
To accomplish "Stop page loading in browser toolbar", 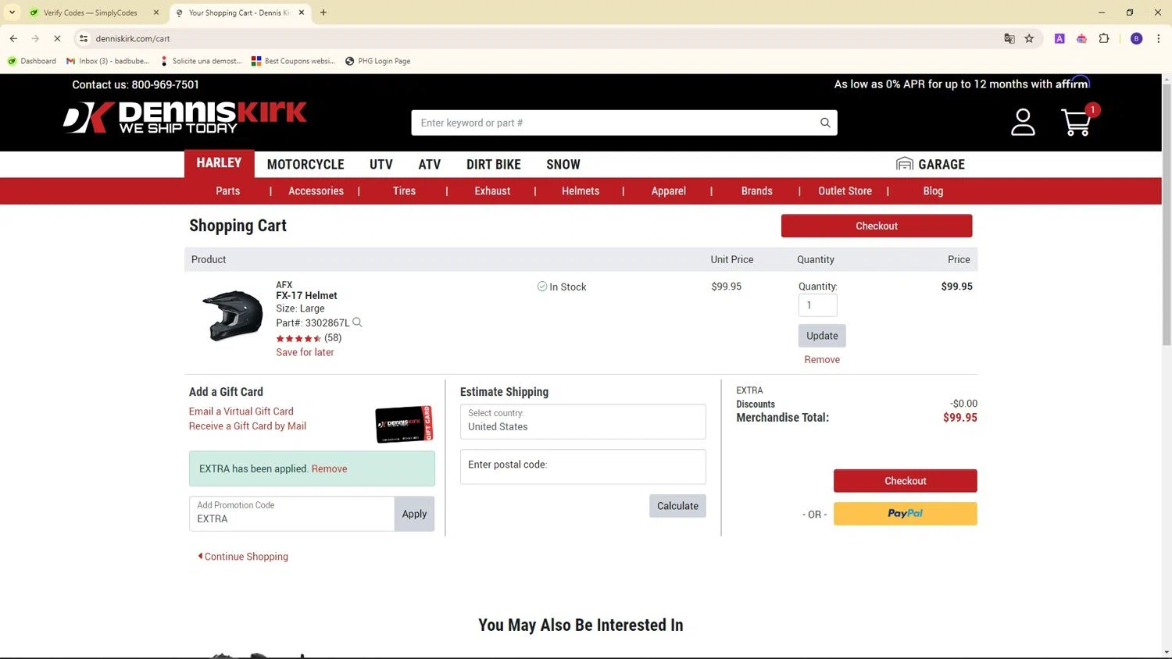I will (x=57, y=38).
